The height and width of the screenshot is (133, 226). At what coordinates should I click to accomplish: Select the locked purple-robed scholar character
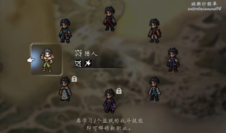pyautogui.click(x=110, y=101)
